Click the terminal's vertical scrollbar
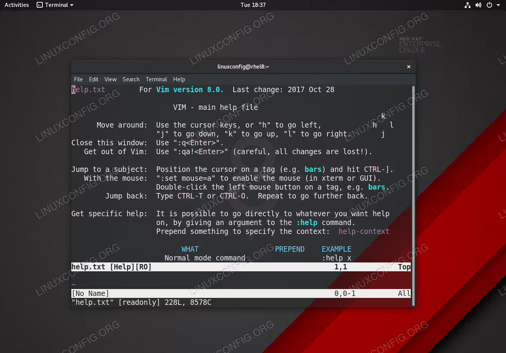The width and height of the screenshot is (506, 353). coord(413,195)
